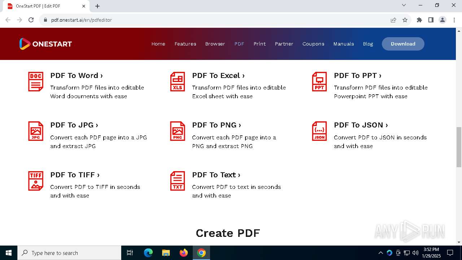Click Chrome icon in taskbar

pyautogui.click(x=201, y=253)
